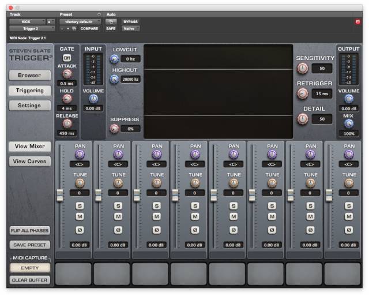The width and height of the screenshot is (369, 296).
Task: Click the Detail knob
Action: coord(302,119)
